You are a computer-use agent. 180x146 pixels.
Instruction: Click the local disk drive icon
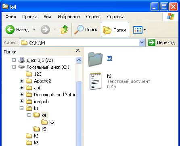tap(21, 67)
